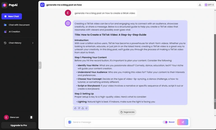The width and height of the screenshot is (216, 130).
Task: Share the response via export icon below message
Action: point(83,108)
